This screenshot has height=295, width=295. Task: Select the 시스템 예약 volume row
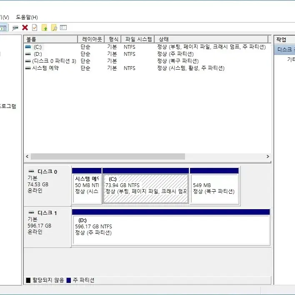147,68
